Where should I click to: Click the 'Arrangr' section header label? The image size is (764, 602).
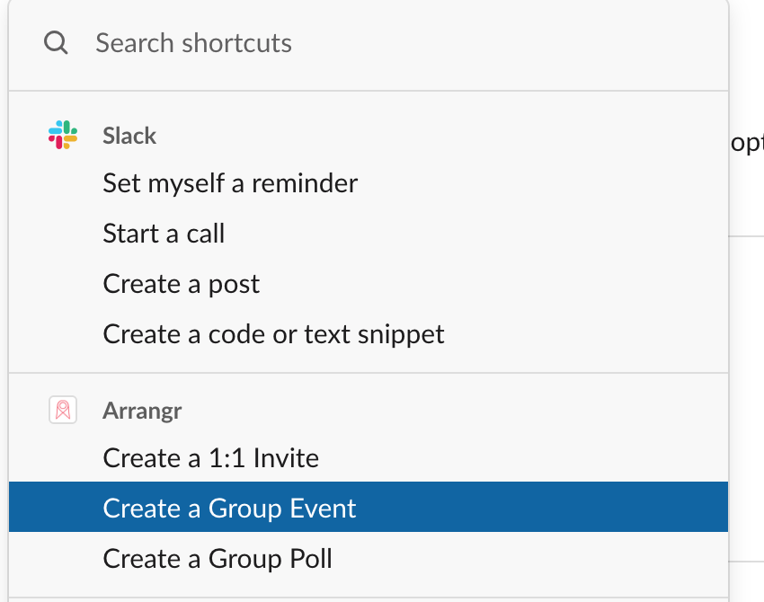click(x=142, y=412)
